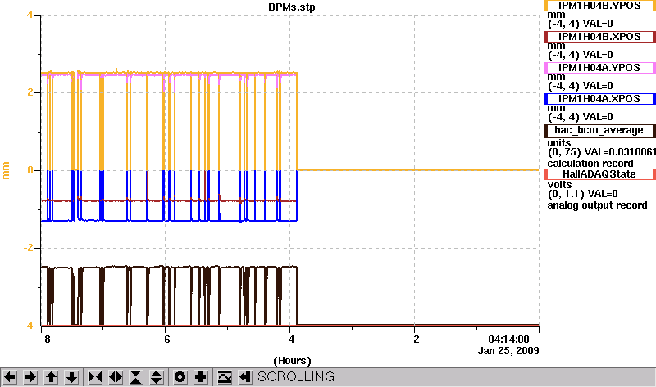Click the -8 hour axis tick label
This screenshot has width=656, height=387.
[x=45, y=340]
